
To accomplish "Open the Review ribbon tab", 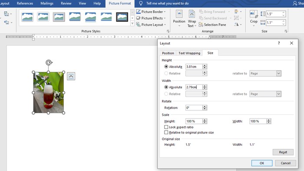I will point(66,3).
